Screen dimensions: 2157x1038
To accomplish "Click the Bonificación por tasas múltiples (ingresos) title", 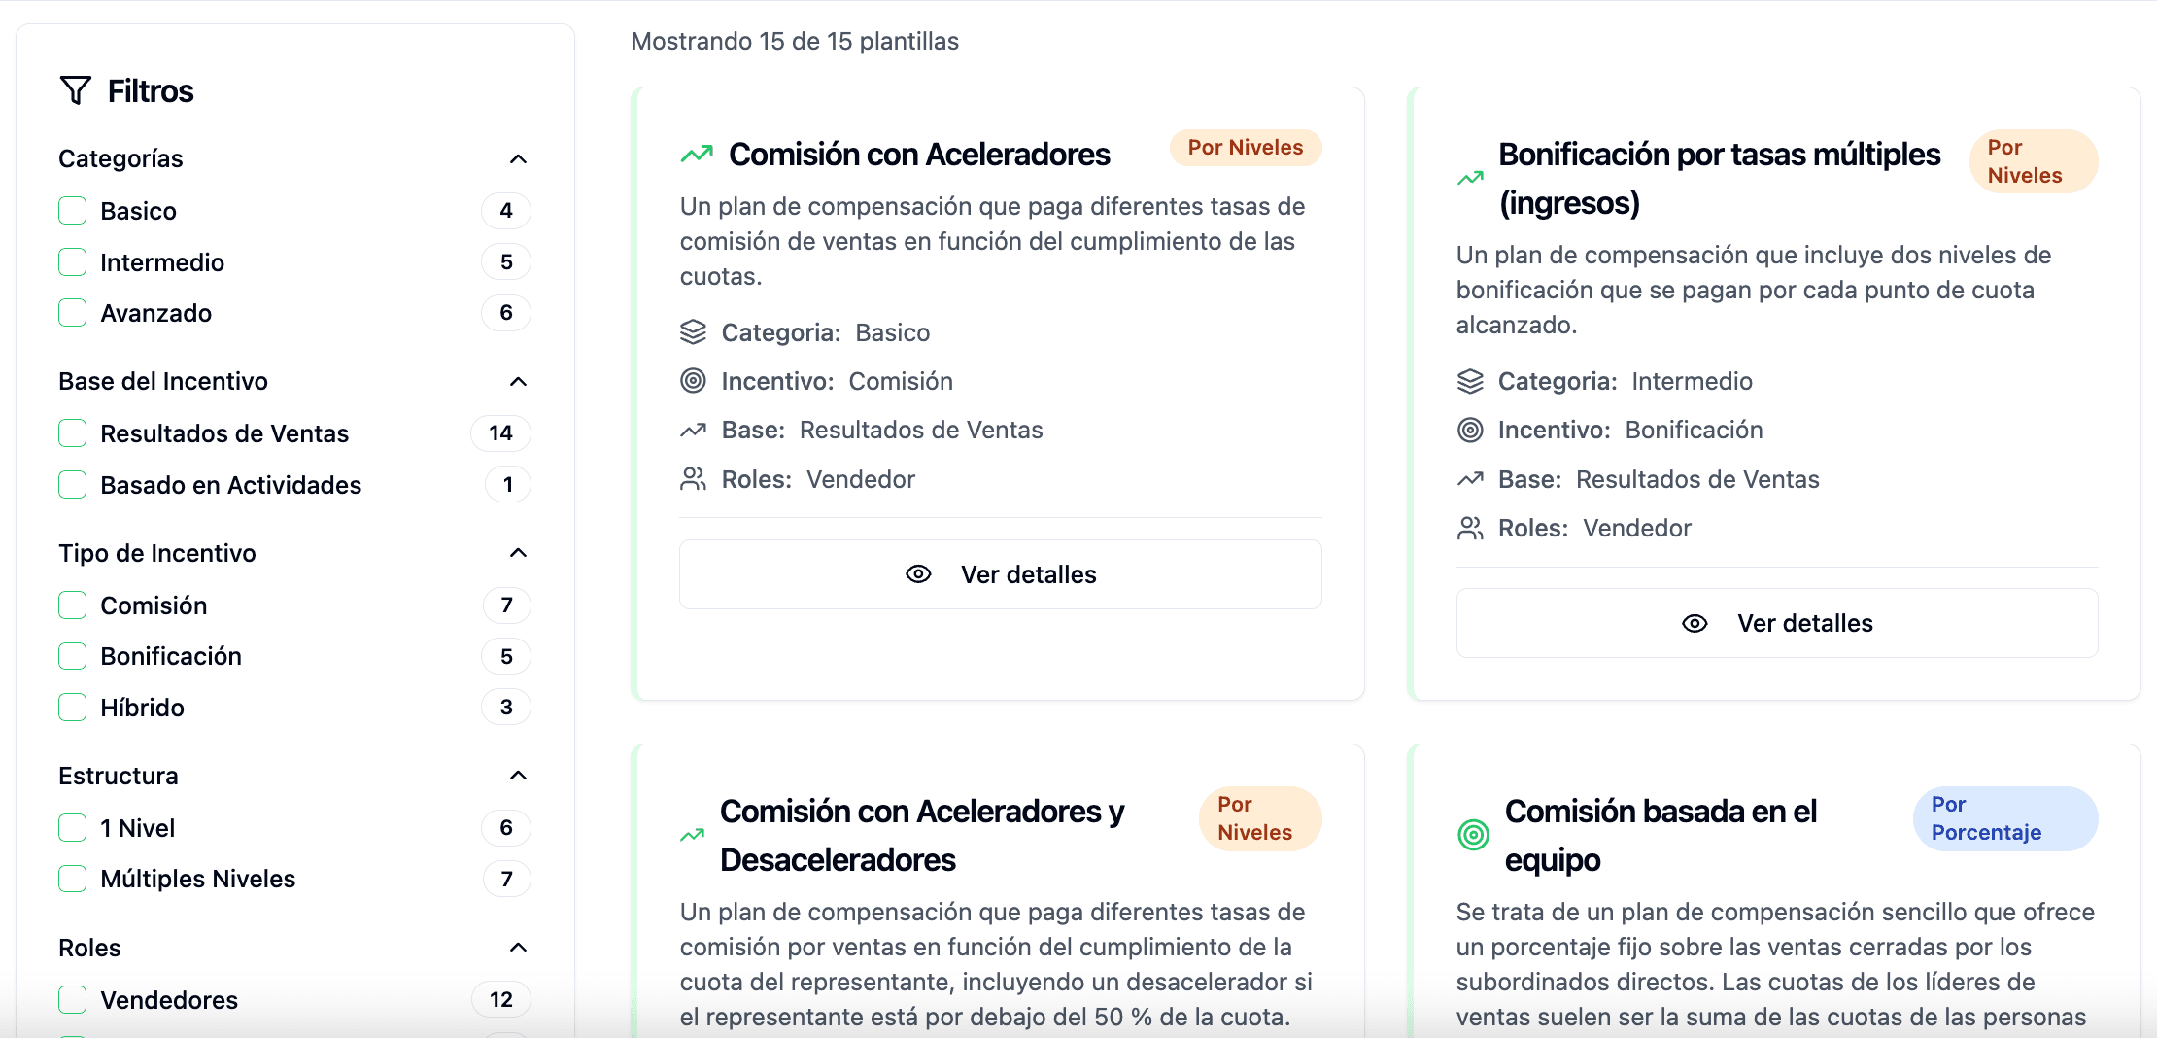I will point(1720,179).
